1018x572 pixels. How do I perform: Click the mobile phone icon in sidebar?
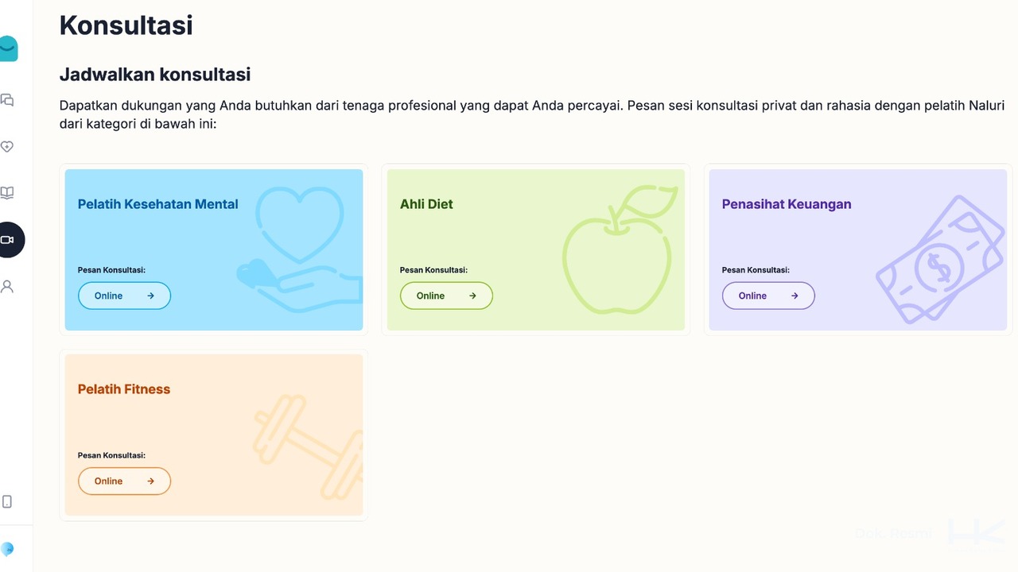(x=7, y=501)
